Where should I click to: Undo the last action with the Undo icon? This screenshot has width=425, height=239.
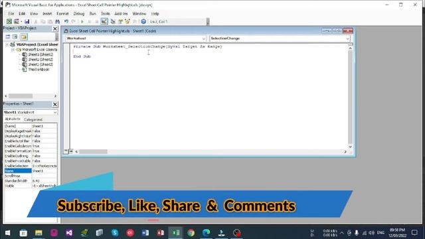(x=66, y=21)
